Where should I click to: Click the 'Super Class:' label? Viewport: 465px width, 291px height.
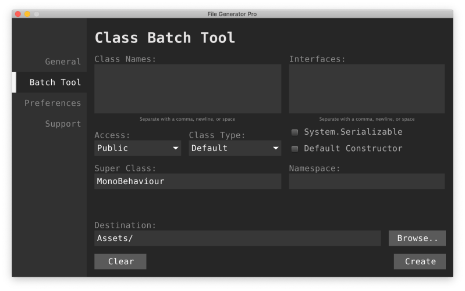(x=125, y=168)
